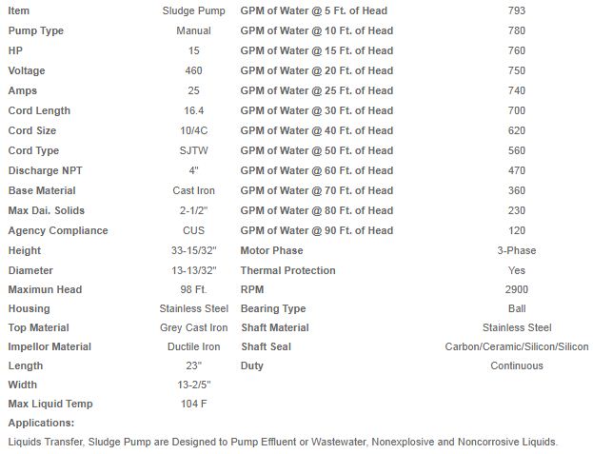Click "GPM of Water @ 5 Ft. of Head"
Viewport: 593px width, 454px height.
tap(313, 10)
